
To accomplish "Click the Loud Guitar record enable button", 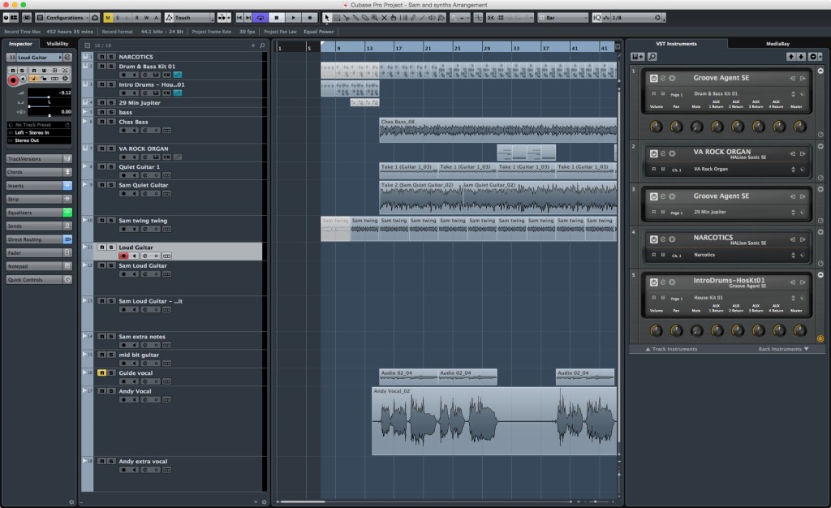I will 123,256.
